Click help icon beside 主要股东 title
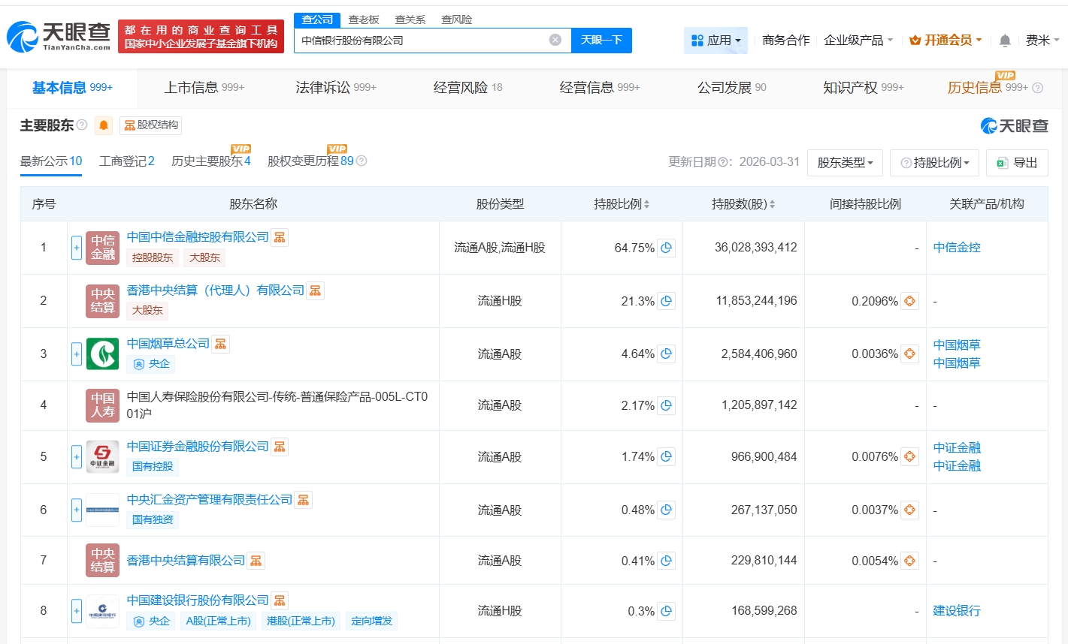 point(82,125)
